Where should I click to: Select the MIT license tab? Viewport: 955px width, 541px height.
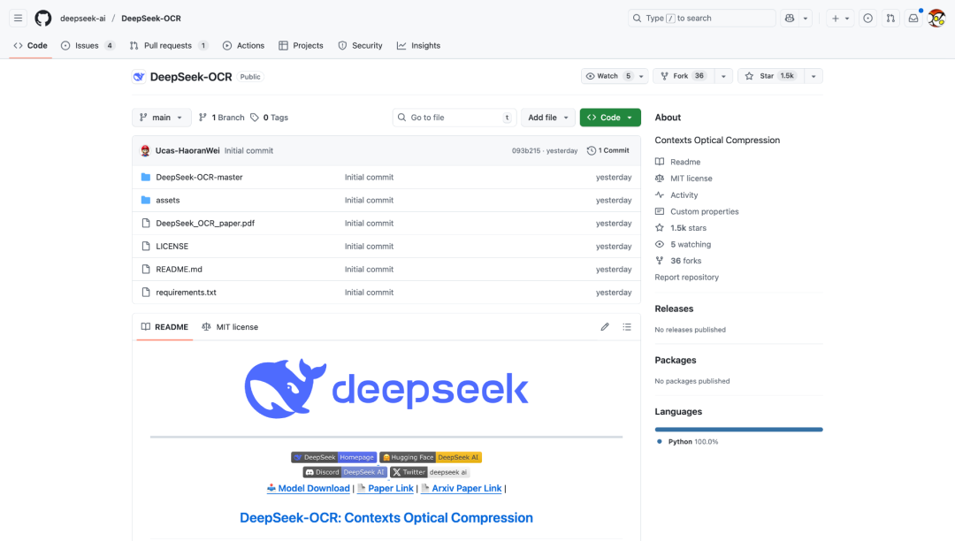click(230, 327)
